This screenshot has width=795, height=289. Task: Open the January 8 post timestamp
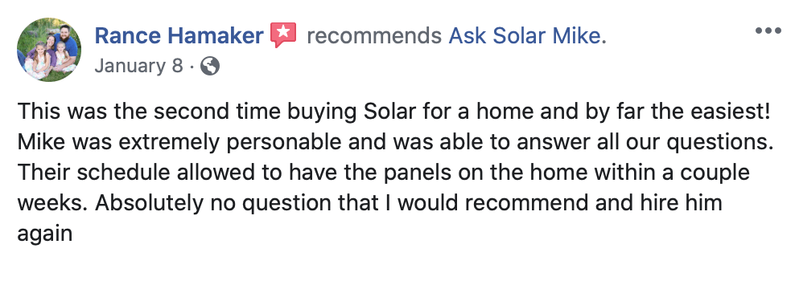click(x=138, y=66)
